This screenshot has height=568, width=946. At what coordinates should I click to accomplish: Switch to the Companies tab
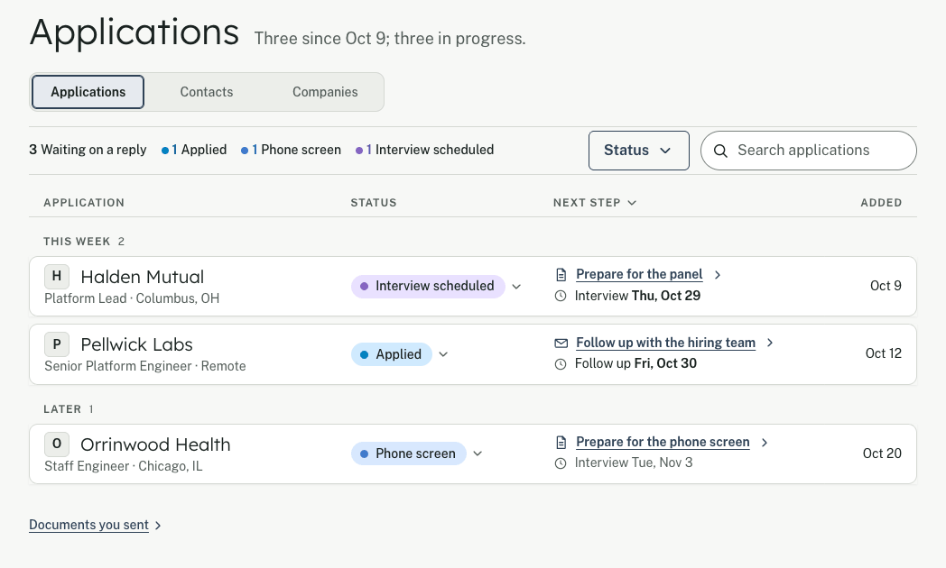point(325,92)
